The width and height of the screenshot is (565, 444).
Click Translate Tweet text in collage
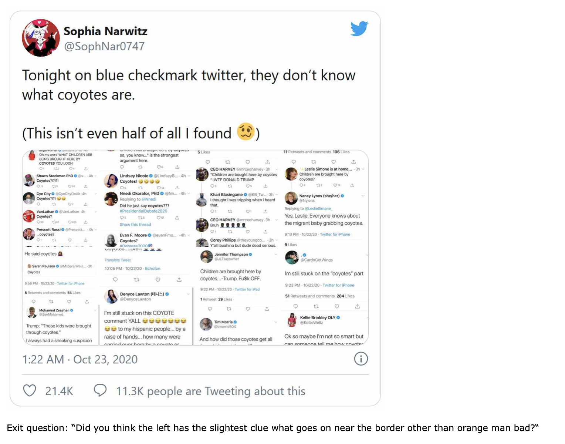[x=118, y=260]
